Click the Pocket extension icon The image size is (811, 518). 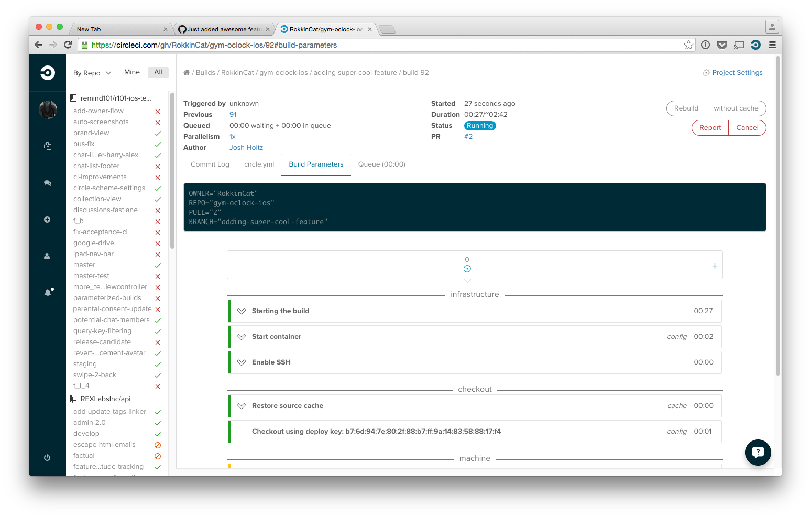pos(722,45)
